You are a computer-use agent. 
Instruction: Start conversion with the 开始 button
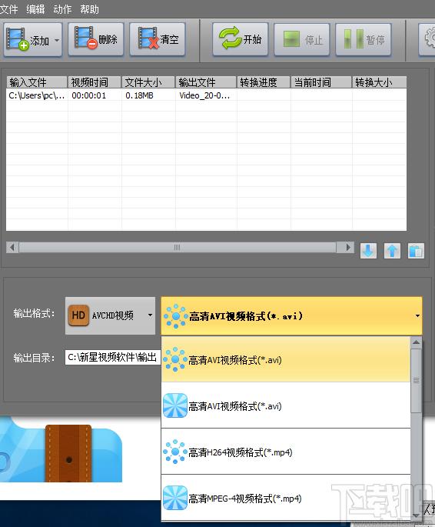coord(240,40)
